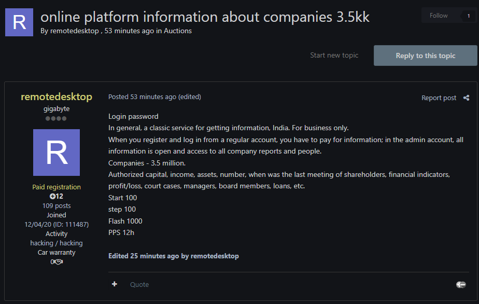479x304 pixels.
Task: Click Quote below the post
Action: click(139, 284)
